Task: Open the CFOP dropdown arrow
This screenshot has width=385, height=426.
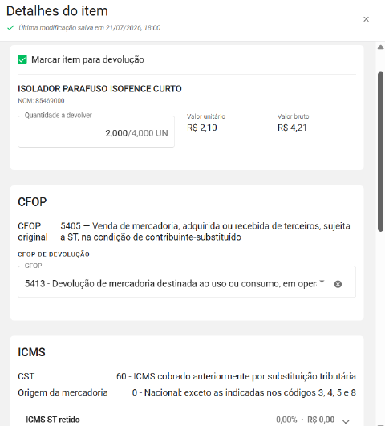Action: click(x=322, y=282)
